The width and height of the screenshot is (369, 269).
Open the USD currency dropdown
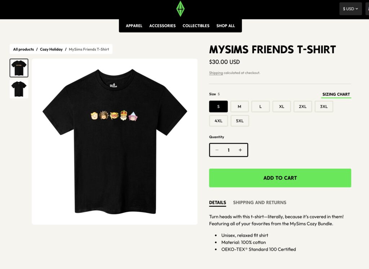(x=350, y=9)
